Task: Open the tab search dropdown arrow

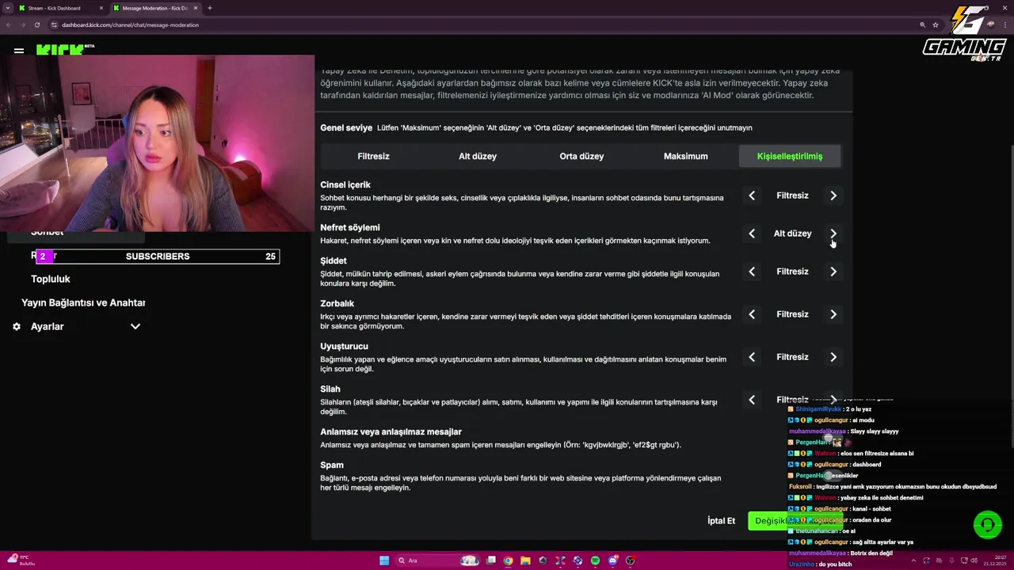Action: (9, 8)
